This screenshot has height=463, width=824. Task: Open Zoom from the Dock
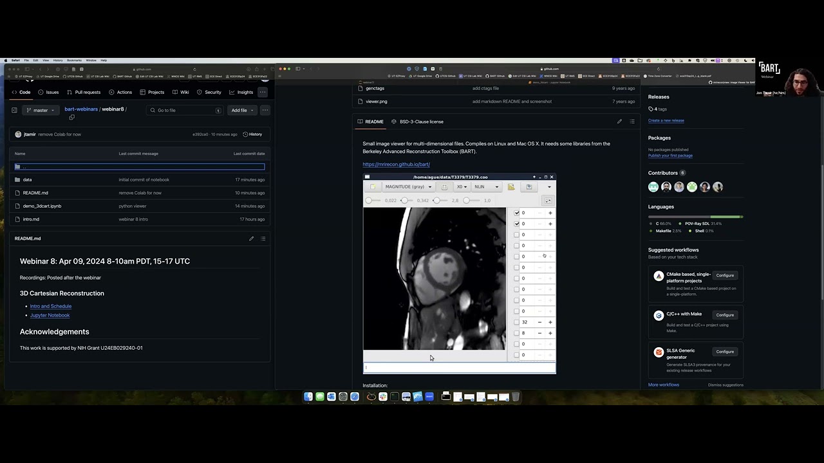[429, 397]
